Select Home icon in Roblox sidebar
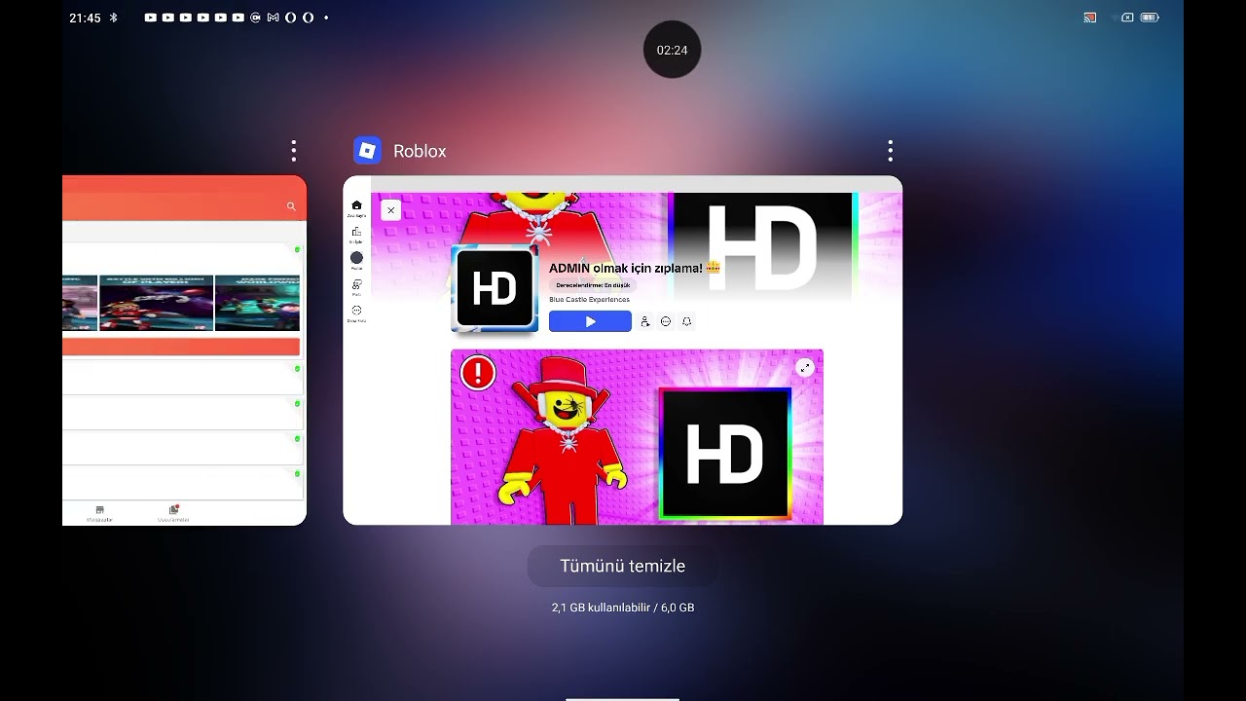The image size is (1246, 701). [x=356, y=205]
